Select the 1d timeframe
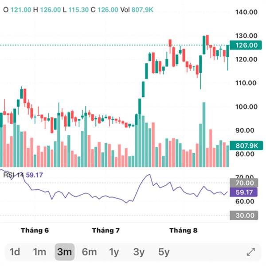The height and width of the screenshot is (266, 266). click(x=15, y=252)
